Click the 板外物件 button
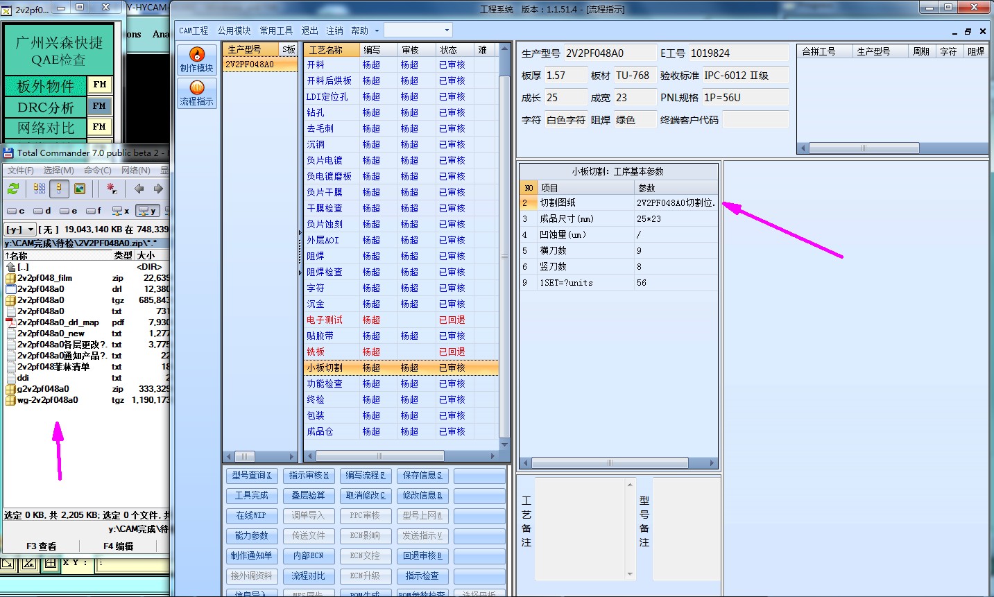 pos(46,86)
